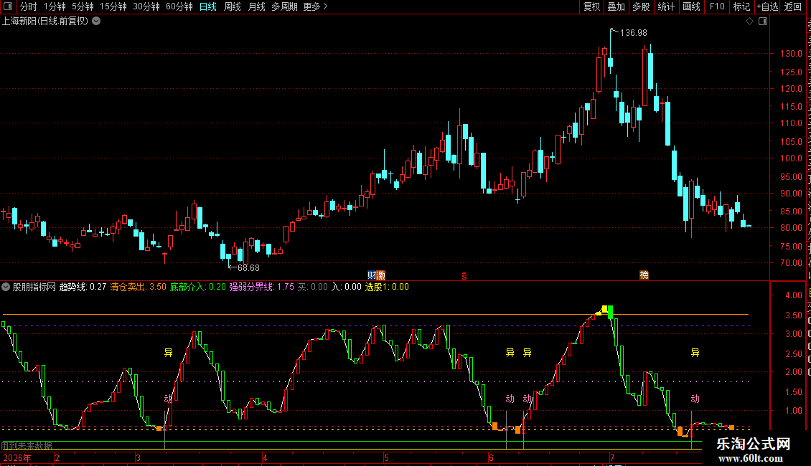Click the month 2 axis marker
This screenshot has width=811, height=466.
(57, 457)
